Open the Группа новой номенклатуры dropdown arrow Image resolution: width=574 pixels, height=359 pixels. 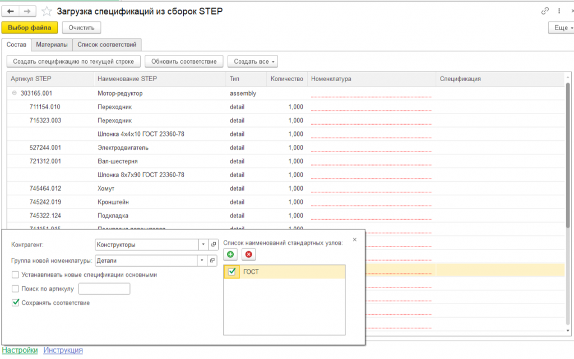(x=202, y=261)
